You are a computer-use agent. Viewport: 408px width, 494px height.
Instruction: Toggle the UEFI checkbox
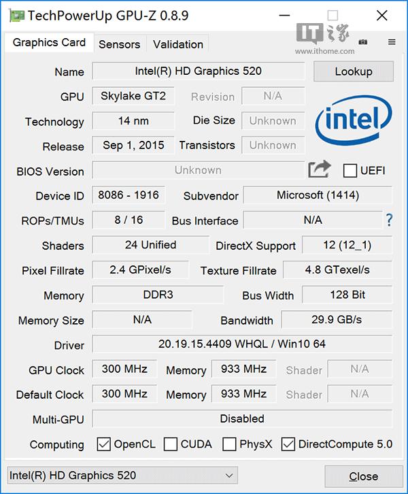tap(350, 170)
